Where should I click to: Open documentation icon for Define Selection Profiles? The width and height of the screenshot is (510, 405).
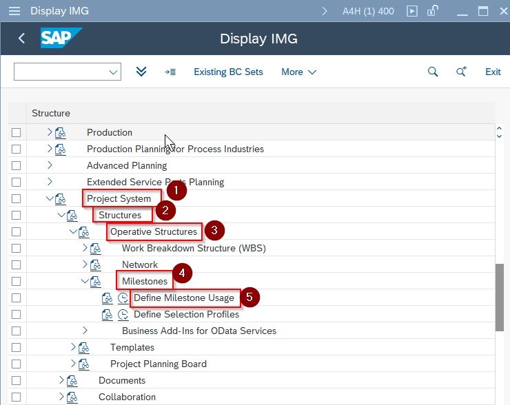coord(108,315)
